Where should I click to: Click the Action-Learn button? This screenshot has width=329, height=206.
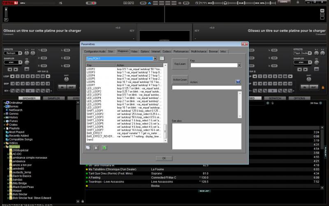point(180,80)
